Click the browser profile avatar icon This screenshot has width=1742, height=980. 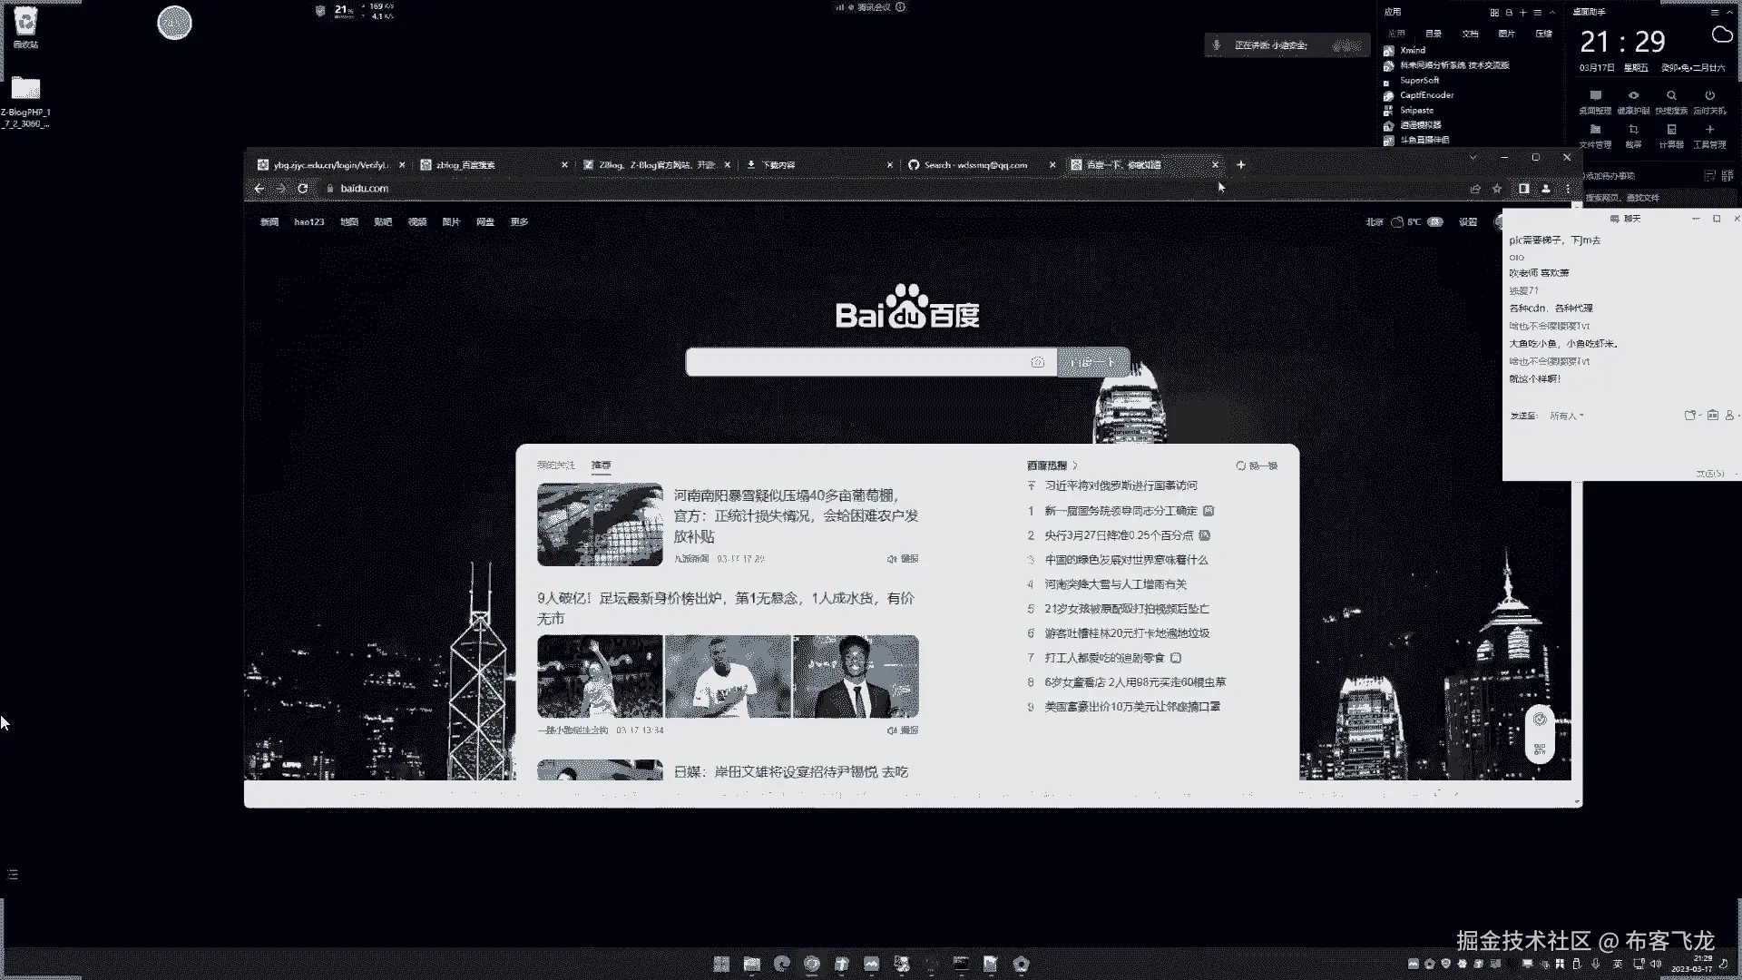coord(1546,189)
